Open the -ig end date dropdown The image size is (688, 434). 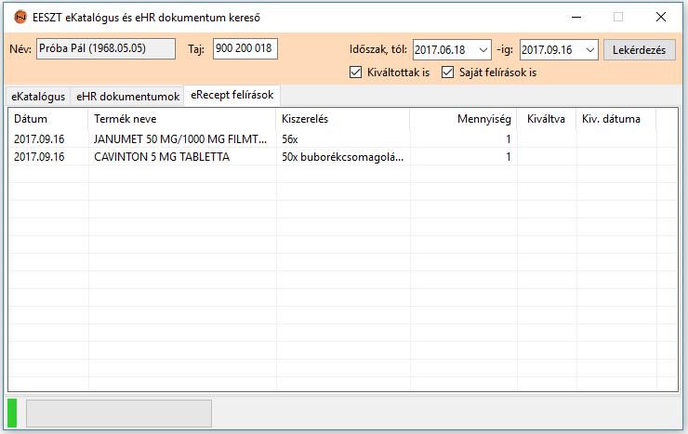tap(590, 50)
